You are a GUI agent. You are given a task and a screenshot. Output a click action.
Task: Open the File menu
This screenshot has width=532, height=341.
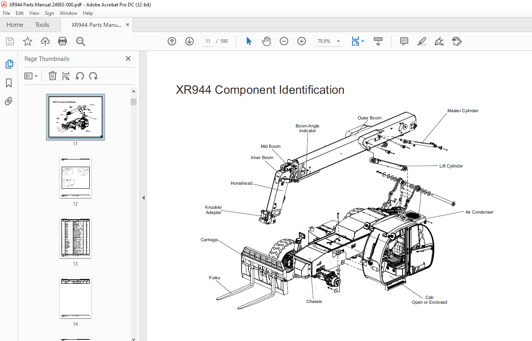[6, 13]
